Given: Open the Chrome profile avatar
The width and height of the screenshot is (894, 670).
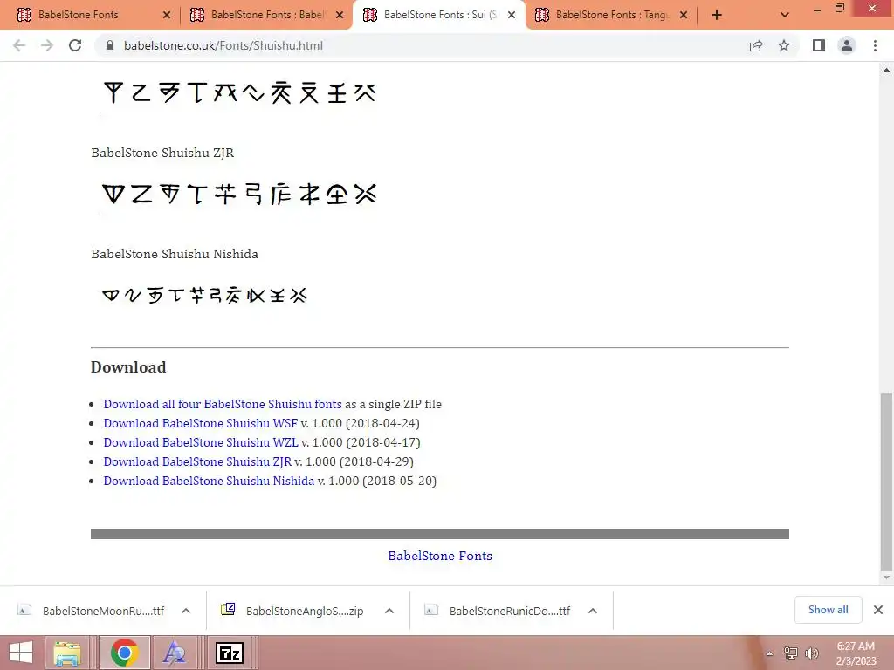Looking at the screenshot, I should [x=847, y=45].
